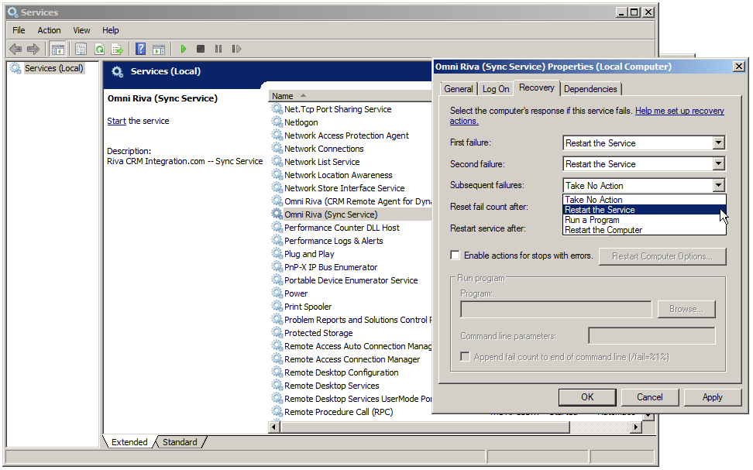Screen dimensions: 753x470
Task: Click gear icon beside Print Spooler
Action: pos(277,306)
